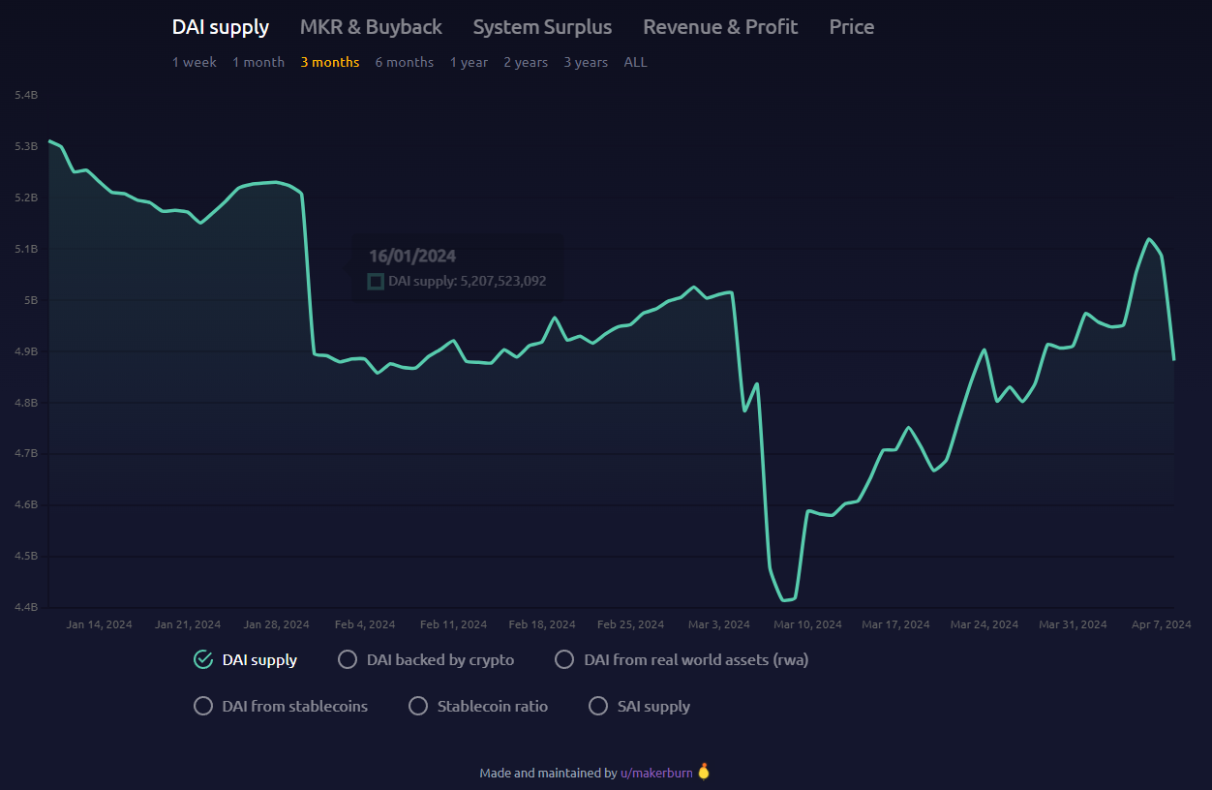
Task: Turn on the Stablecoin ratio series
Action: 418,706
